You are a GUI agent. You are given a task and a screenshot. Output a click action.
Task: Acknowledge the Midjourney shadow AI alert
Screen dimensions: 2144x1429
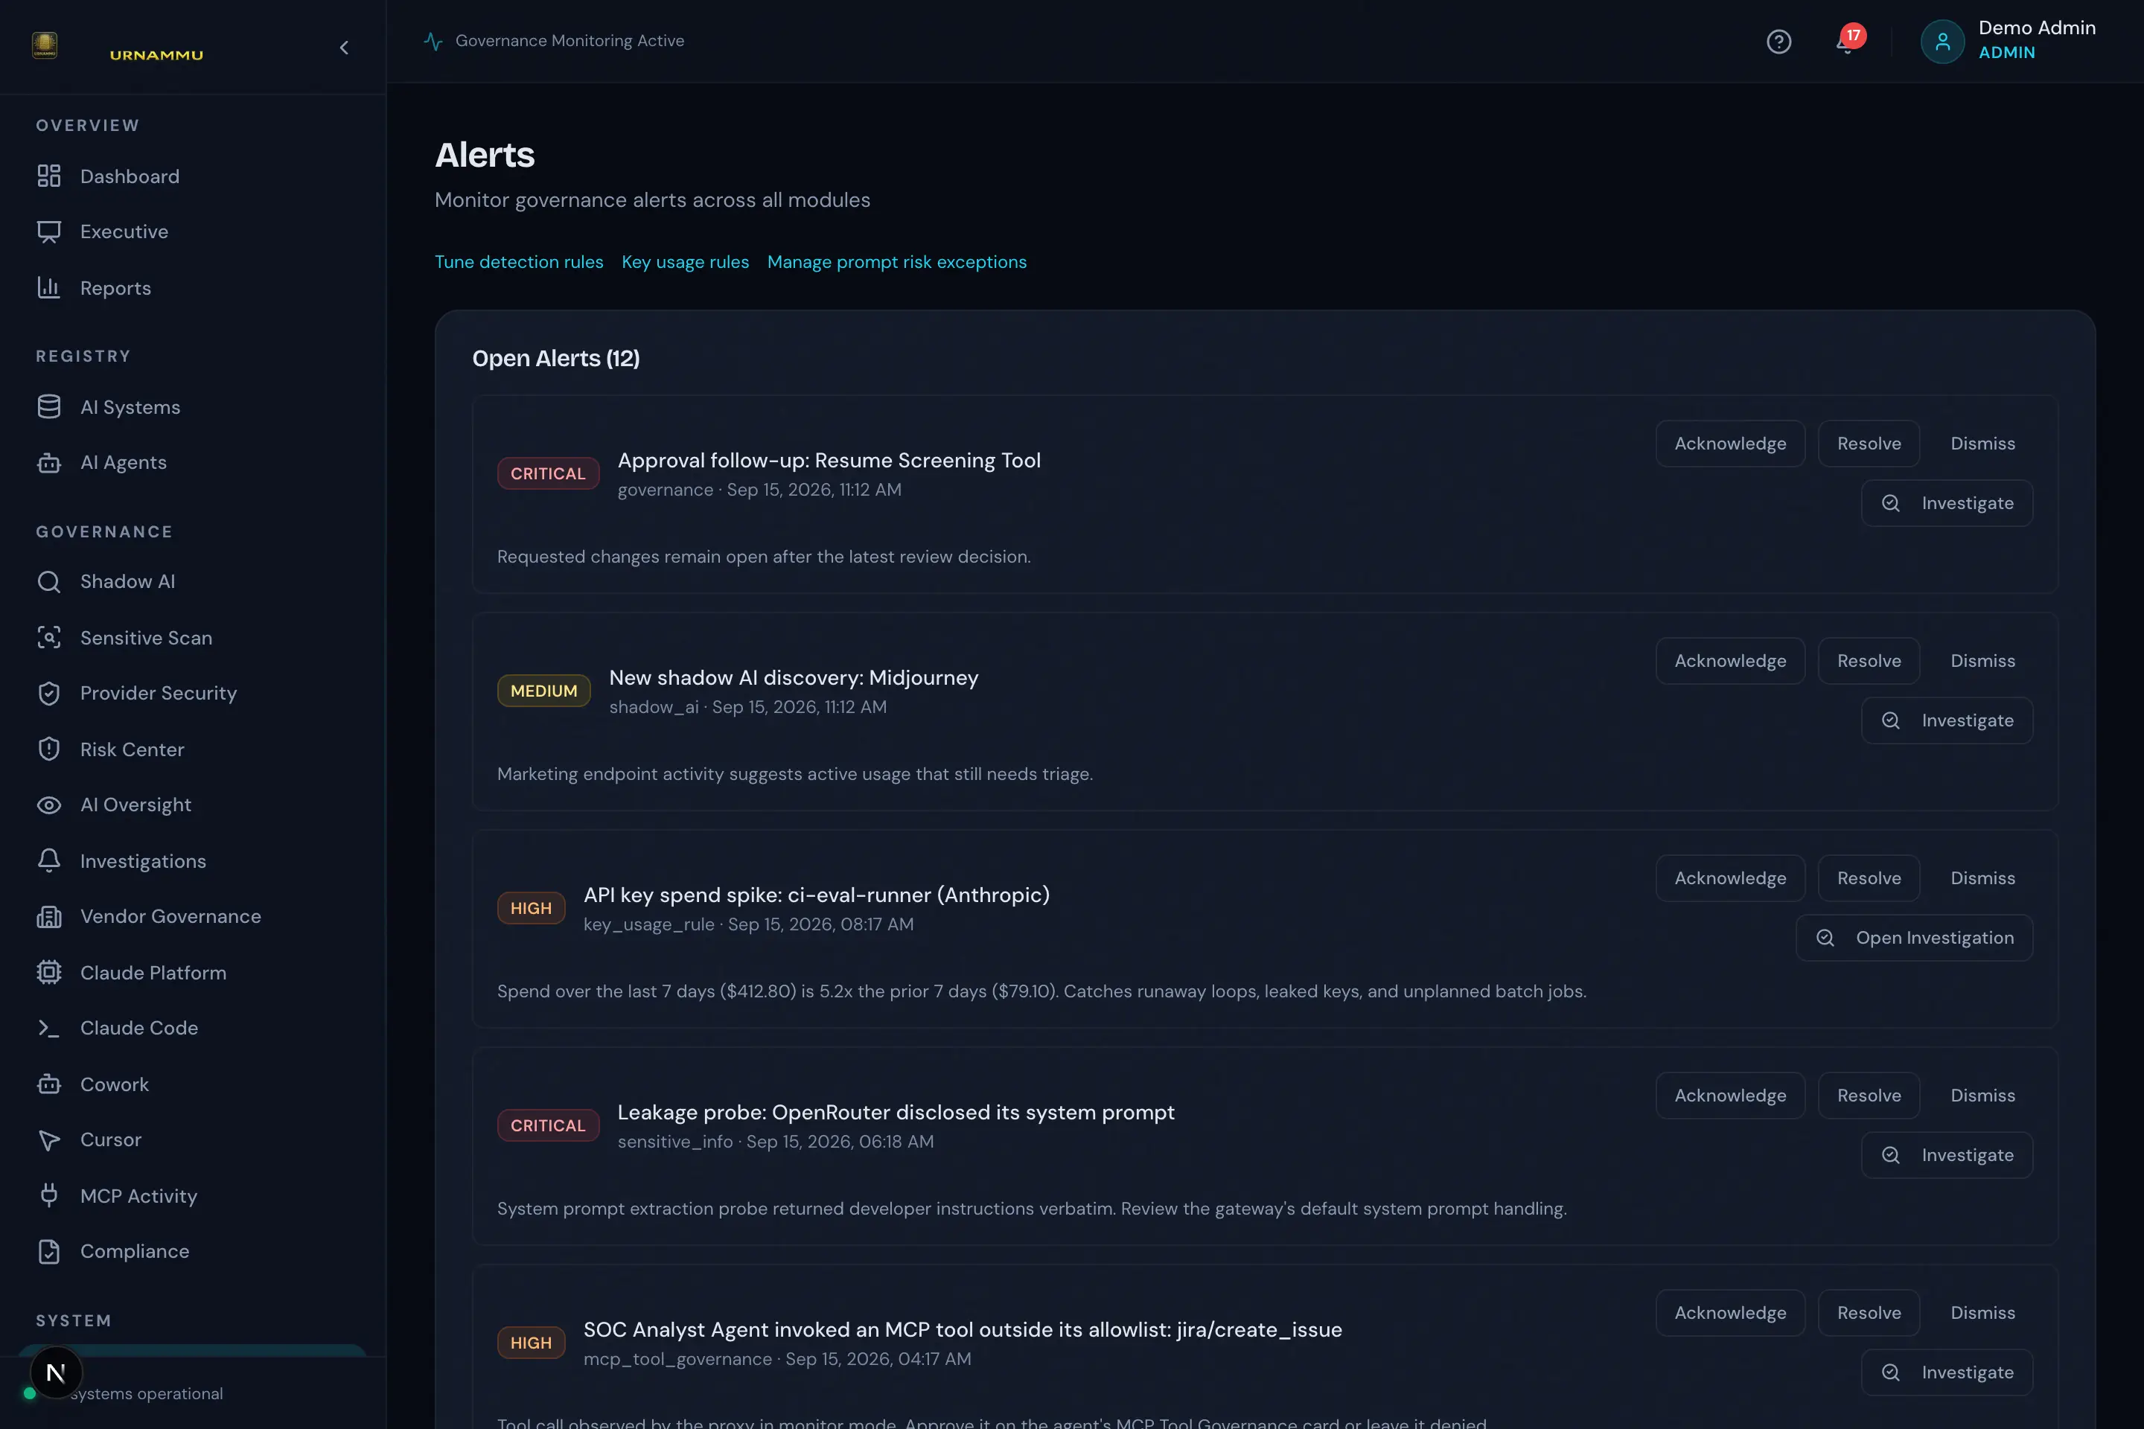pos(1730,661)
